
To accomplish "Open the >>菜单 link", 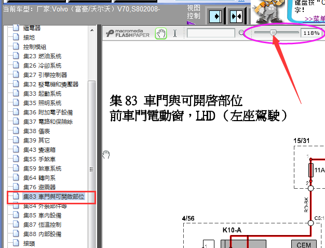I will point(315,19).
